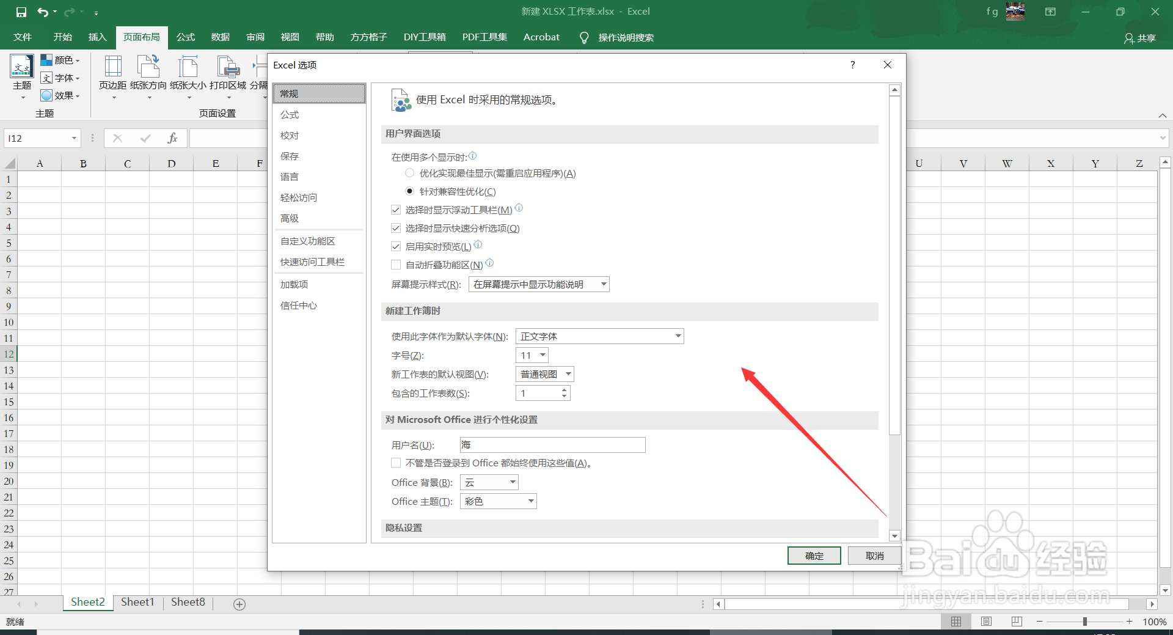
Task: Select 信任中心 in the options sidebar
Action: 319,305
